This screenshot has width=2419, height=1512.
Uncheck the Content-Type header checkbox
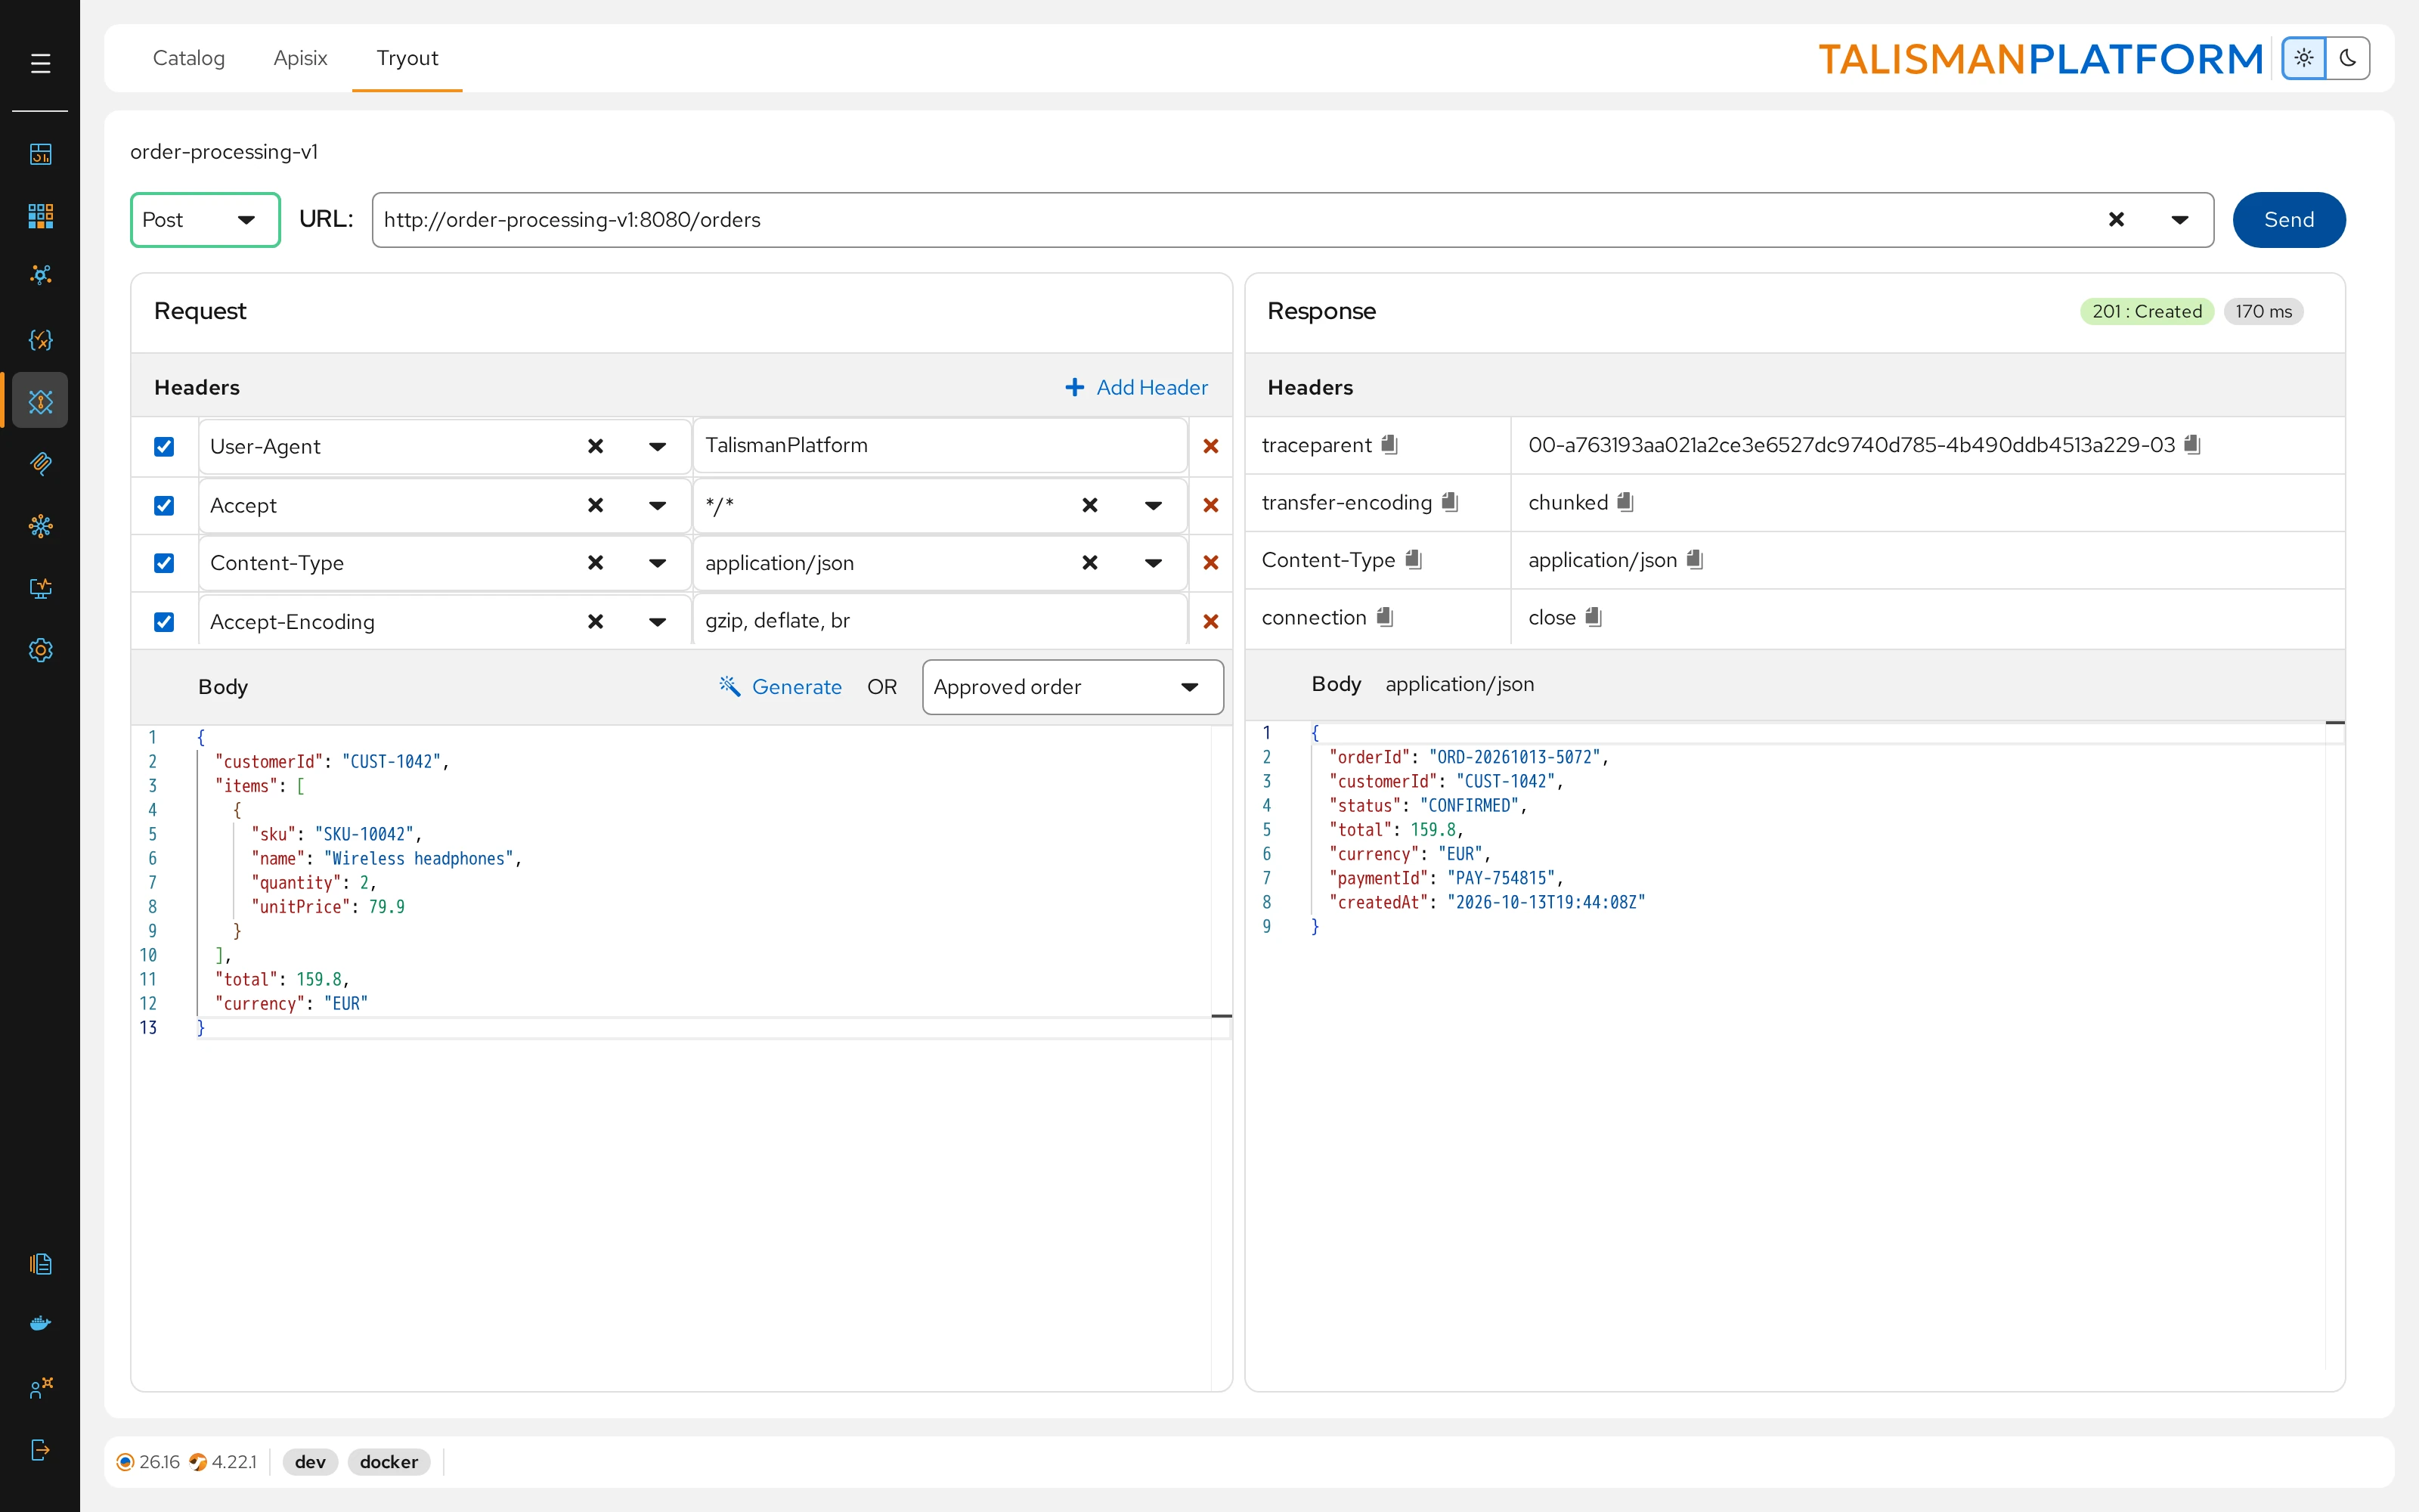[x=164, y=563]
